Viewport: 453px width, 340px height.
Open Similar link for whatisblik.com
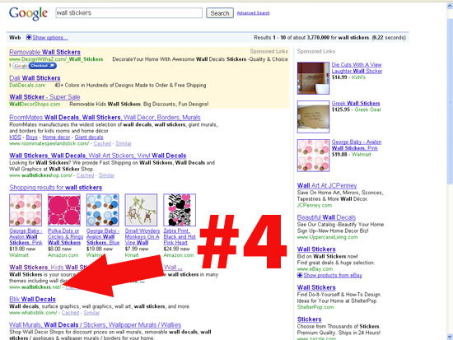coord(91,313)
